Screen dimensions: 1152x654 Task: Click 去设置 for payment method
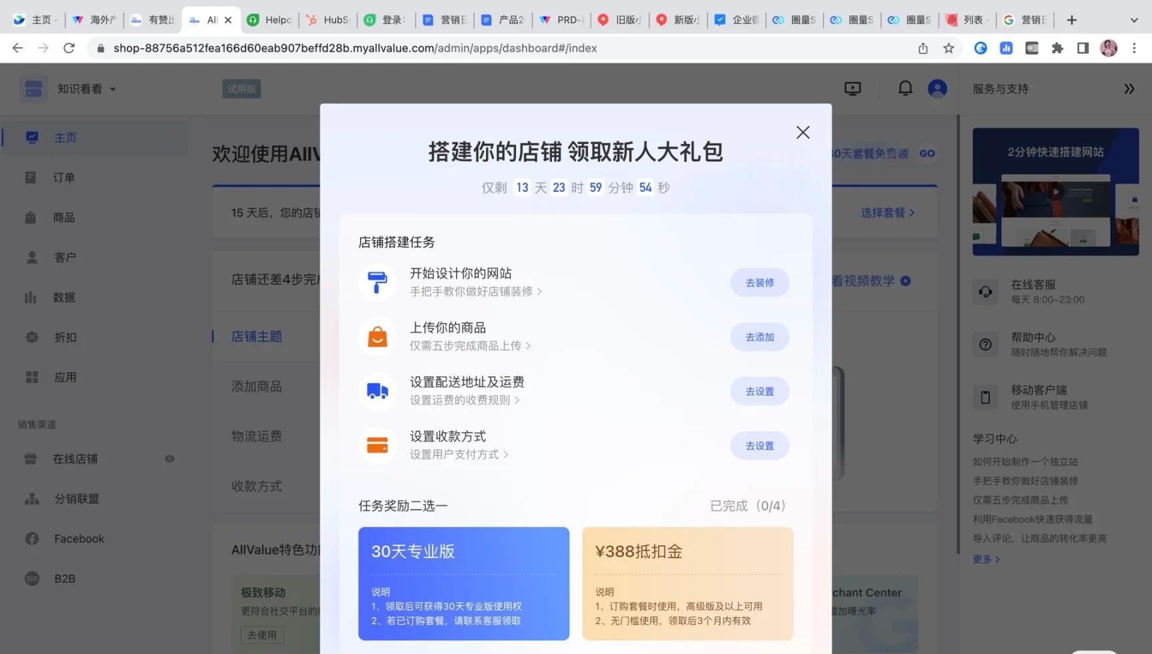759,446
